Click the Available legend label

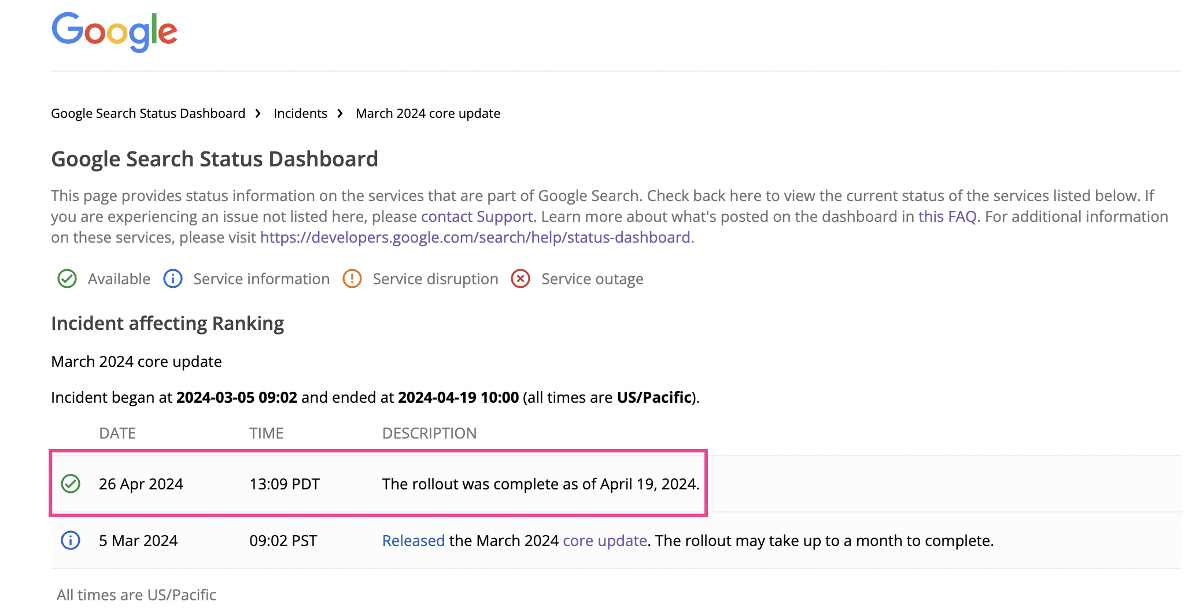click(x=119, y=279)
